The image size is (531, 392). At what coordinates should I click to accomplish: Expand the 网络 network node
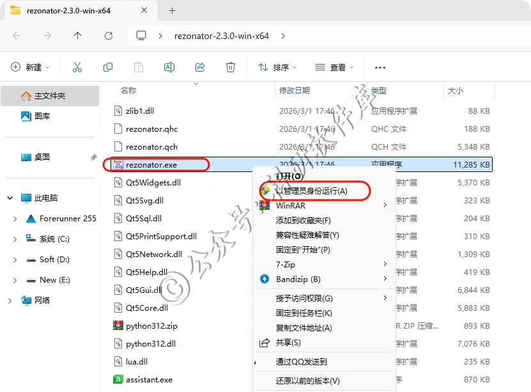point(10,301)
